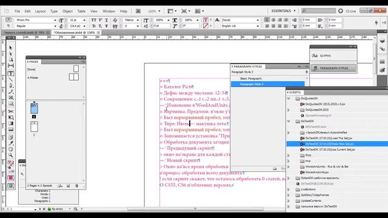
Task: Click the Small Caps Tr icon
Action: (x=93, y=26)
